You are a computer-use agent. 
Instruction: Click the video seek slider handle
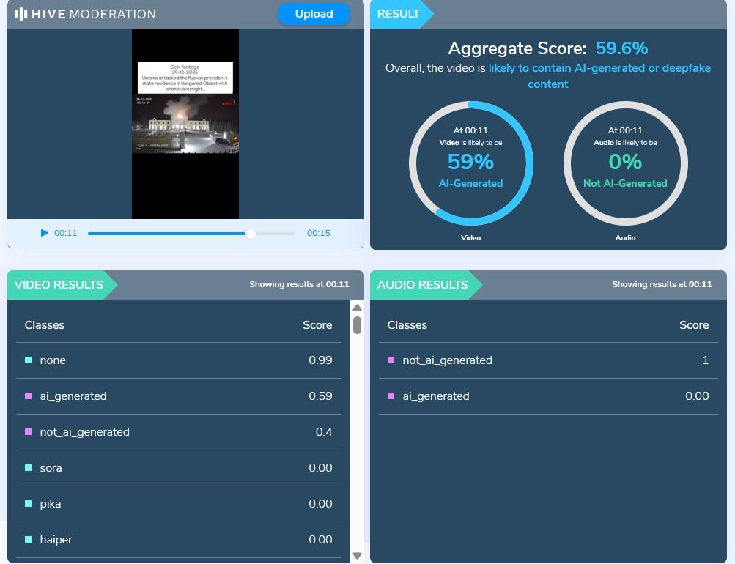click(251, 234)
